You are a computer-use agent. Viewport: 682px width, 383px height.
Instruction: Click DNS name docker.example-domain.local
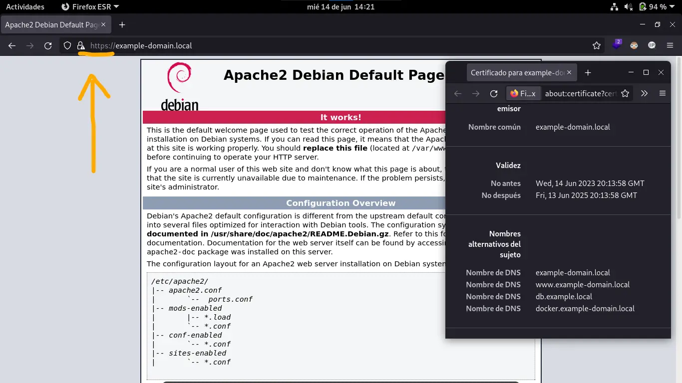tap(585, 309)
